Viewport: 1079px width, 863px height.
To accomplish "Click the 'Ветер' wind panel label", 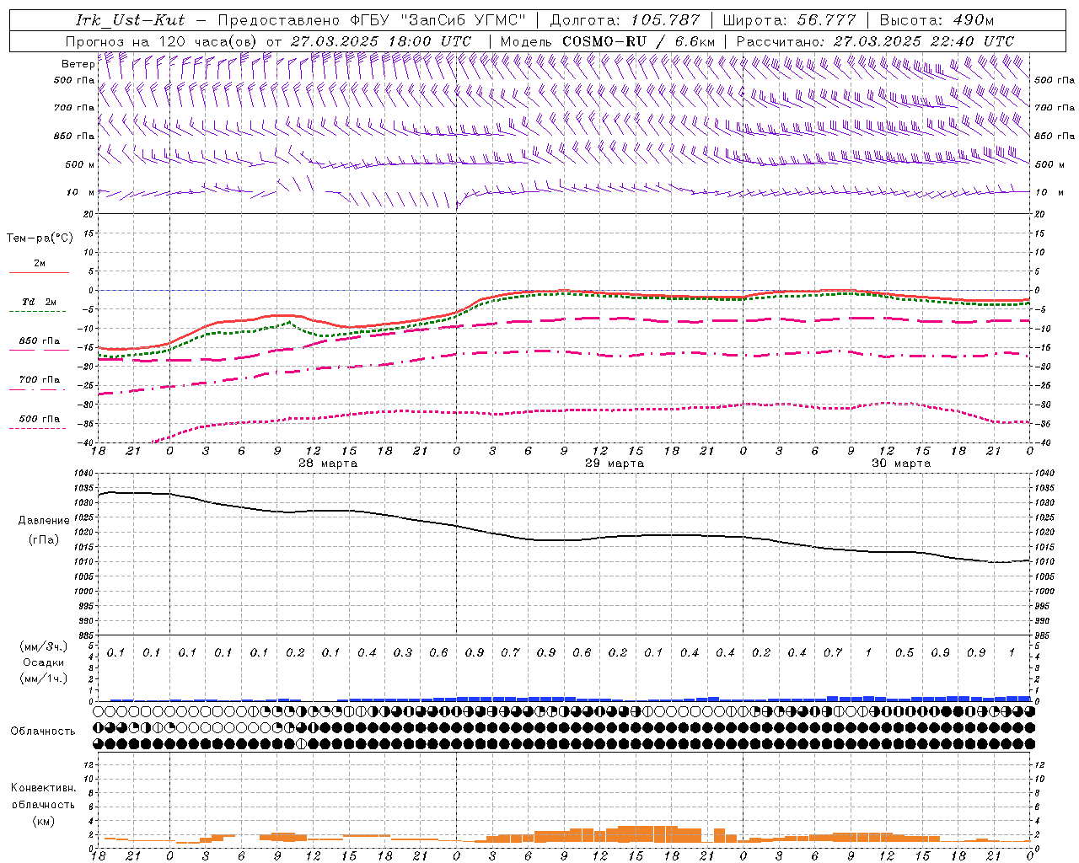I will 78,64.
